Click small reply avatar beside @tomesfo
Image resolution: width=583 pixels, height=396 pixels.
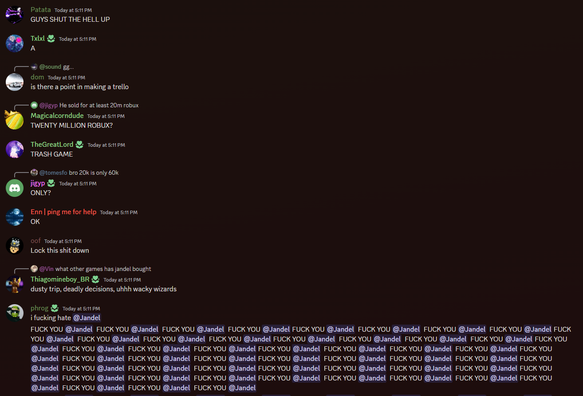tap(34, 173)
